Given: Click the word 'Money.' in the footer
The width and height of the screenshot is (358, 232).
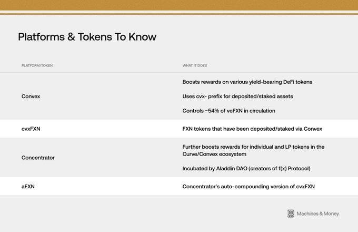Looking at the screenshot, I should [x=332, y=214].
